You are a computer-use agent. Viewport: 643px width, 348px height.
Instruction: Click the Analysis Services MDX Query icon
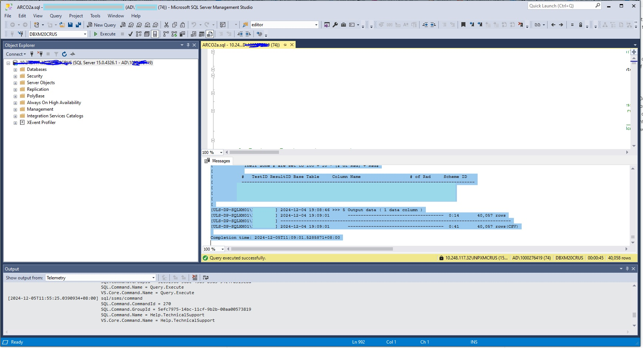pos(131,25)
